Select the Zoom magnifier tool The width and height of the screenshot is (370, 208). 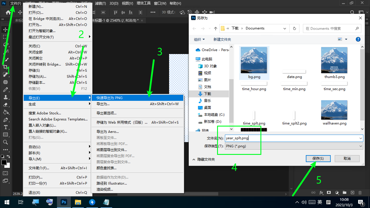click(5, 142)
